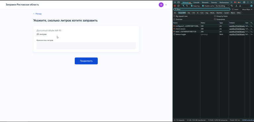The width and height of the screenshot is (254, 122).
Task: Click the data request icon
Action: (x=174, y=32)
